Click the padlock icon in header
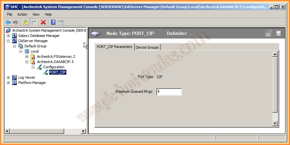290x145 pixels. (269, 33)
